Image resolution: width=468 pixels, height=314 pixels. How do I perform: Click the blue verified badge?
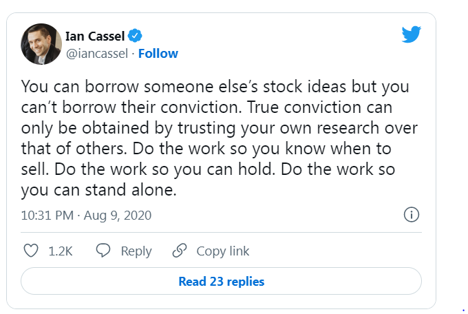pyautogui.click(x=136, y=36)
